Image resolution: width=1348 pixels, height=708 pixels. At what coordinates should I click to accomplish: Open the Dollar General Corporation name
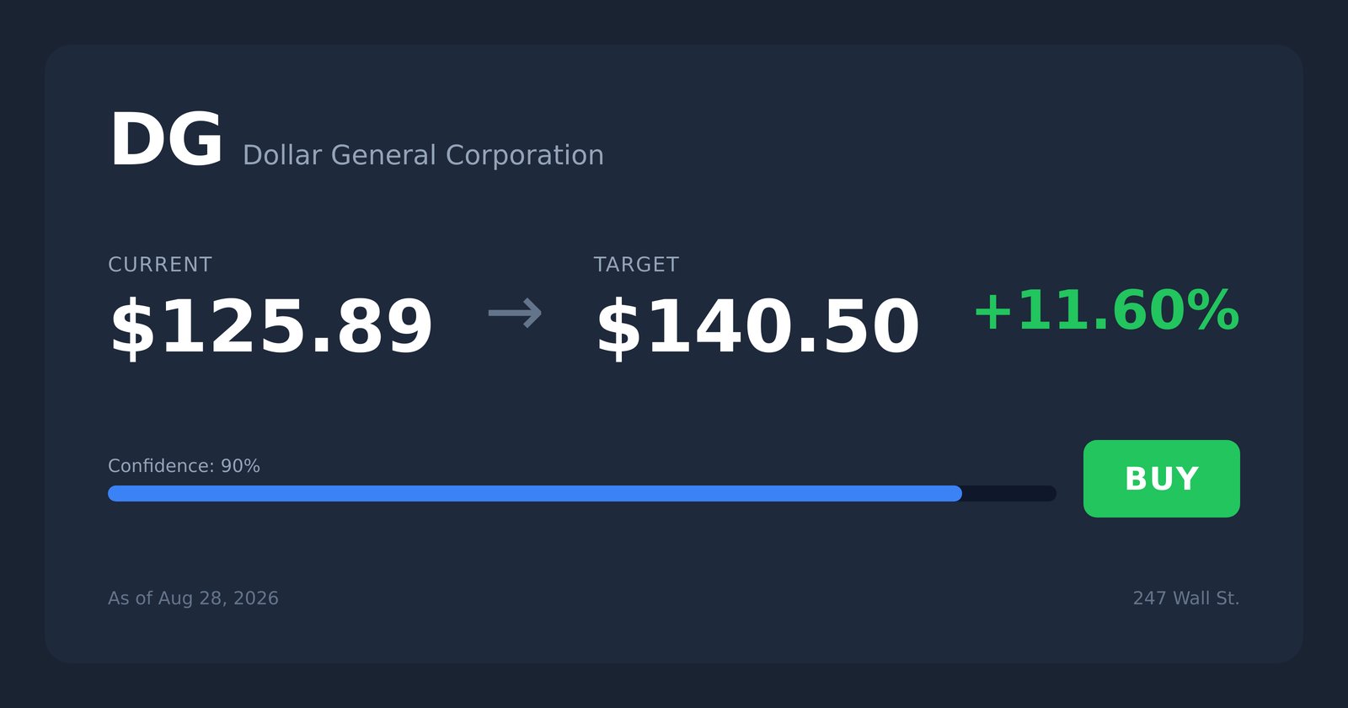point(423,155)
